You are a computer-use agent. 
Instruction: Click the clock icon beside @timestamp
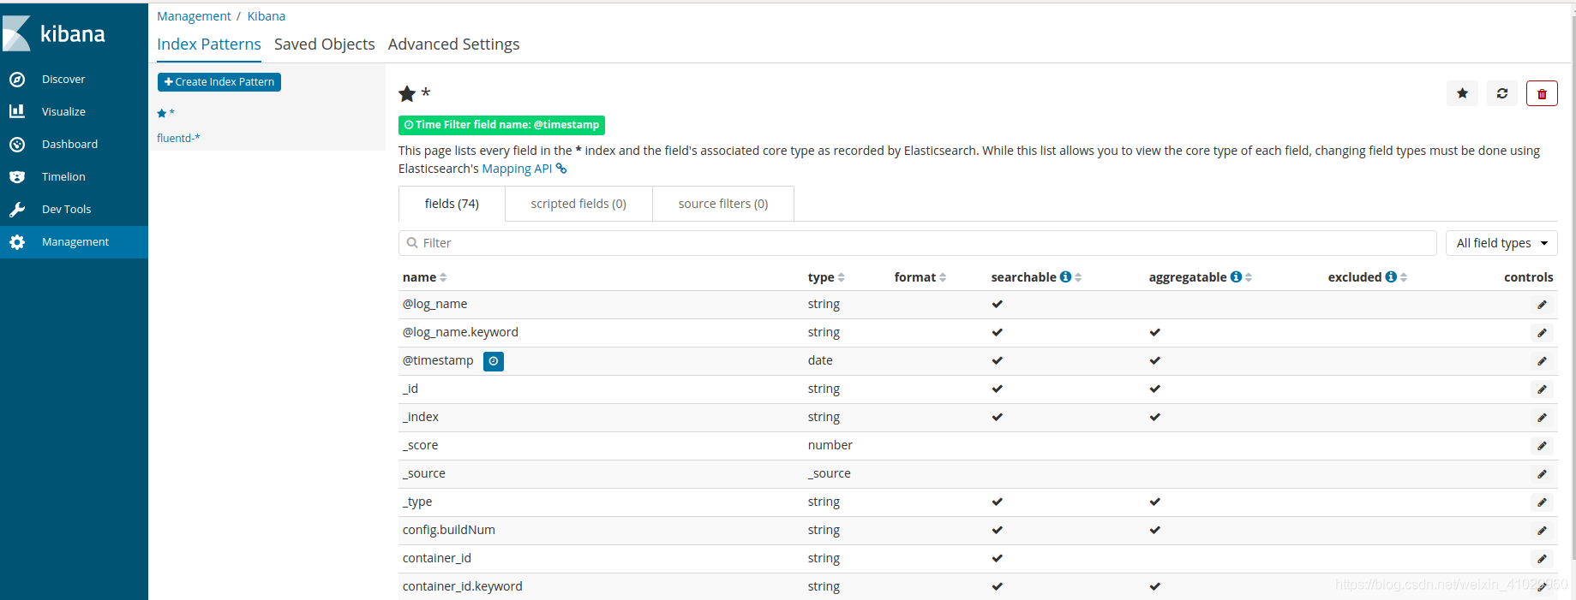tap(494, 361)
